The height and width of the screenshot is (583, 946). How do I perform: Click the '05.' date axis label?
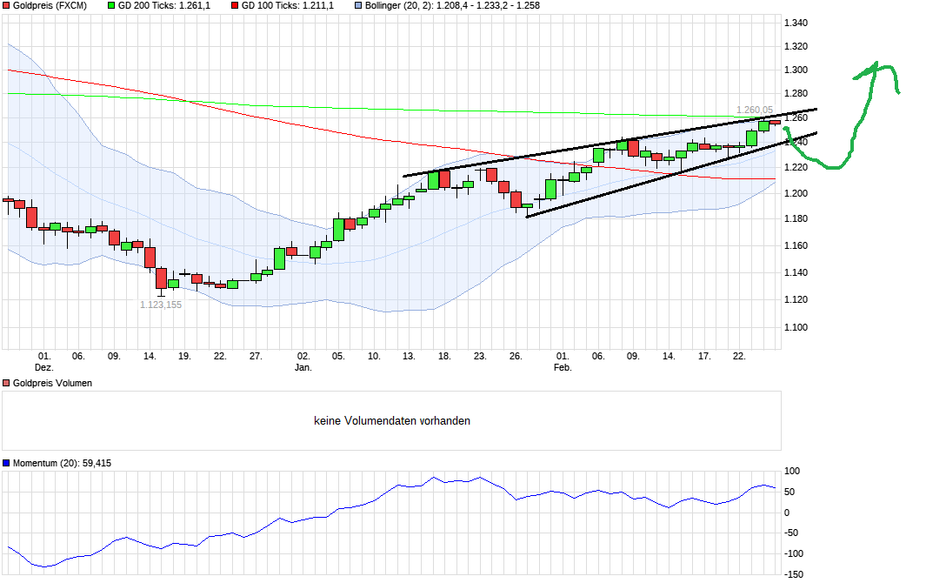pos(338,357)
